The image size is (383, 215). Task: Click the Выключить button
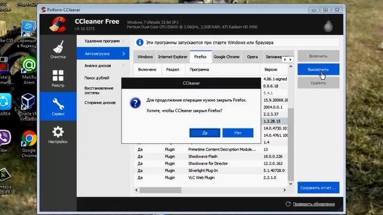click(x=318, y=69)
